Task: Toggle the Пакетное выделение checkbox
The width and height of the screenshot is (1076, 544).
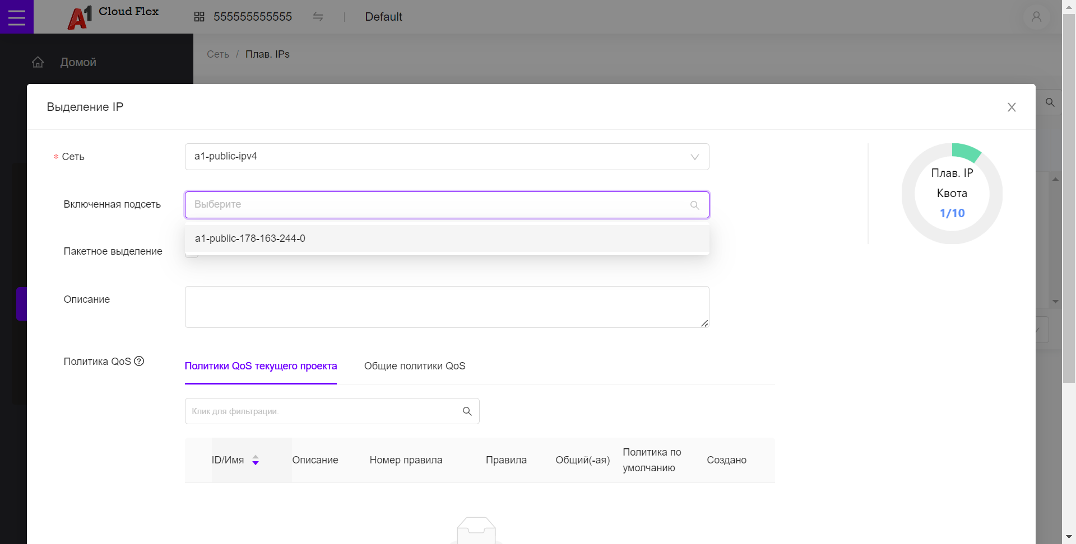Action: coord(192,253)
